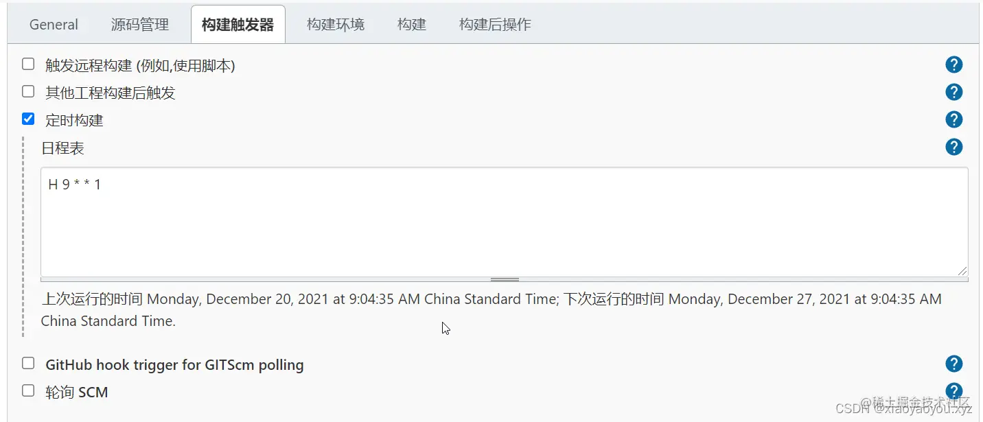Enable 触发远程构建 checkbox

(x=28, y=64)
